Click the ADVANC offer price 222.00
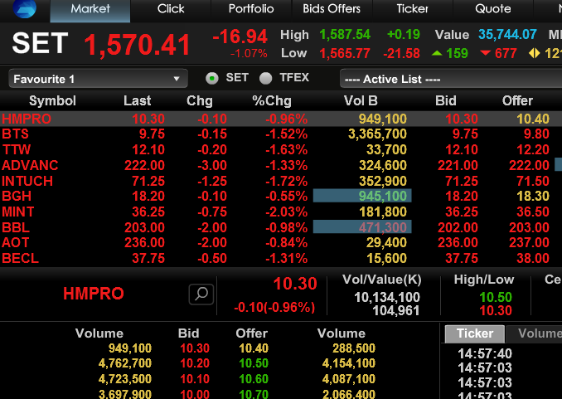The image size is (562, 399). [x=529, y=165]
